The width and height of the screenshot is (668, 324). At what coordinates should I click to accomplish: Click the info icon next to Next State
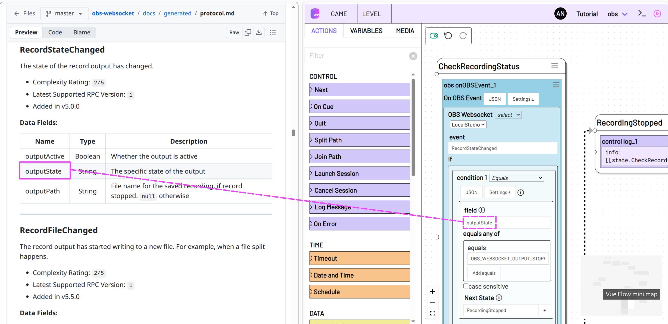coord(499,298)
